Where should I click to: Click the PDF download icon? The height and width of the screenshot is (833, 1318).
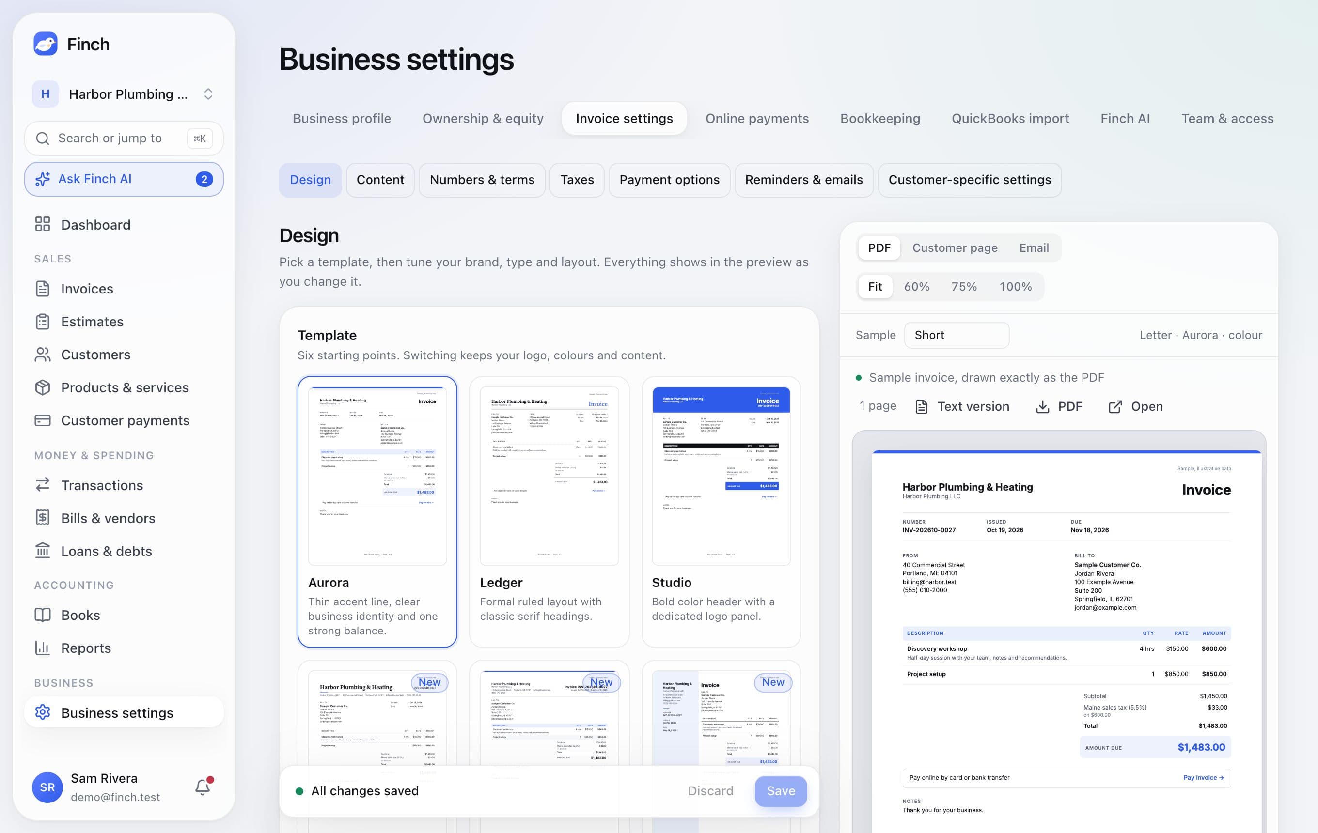click(x=1043, y=406)
